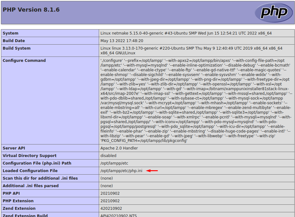Select '20210902' in the PHP Extension row

[110, 201]
